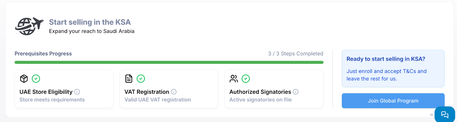This screenshot has width=457, height=122.
Task: Click the box icon for UAE Store Eligibility
Action: pyautogui.click(x=24, y=79)
